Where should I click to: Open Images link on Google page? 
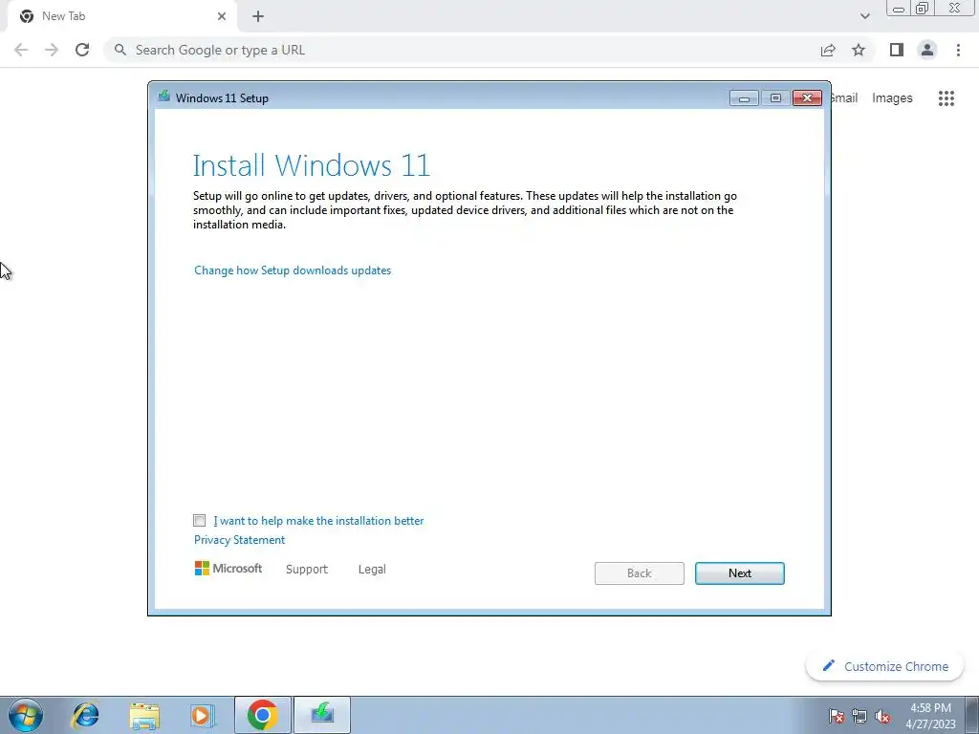coord(892,98)
